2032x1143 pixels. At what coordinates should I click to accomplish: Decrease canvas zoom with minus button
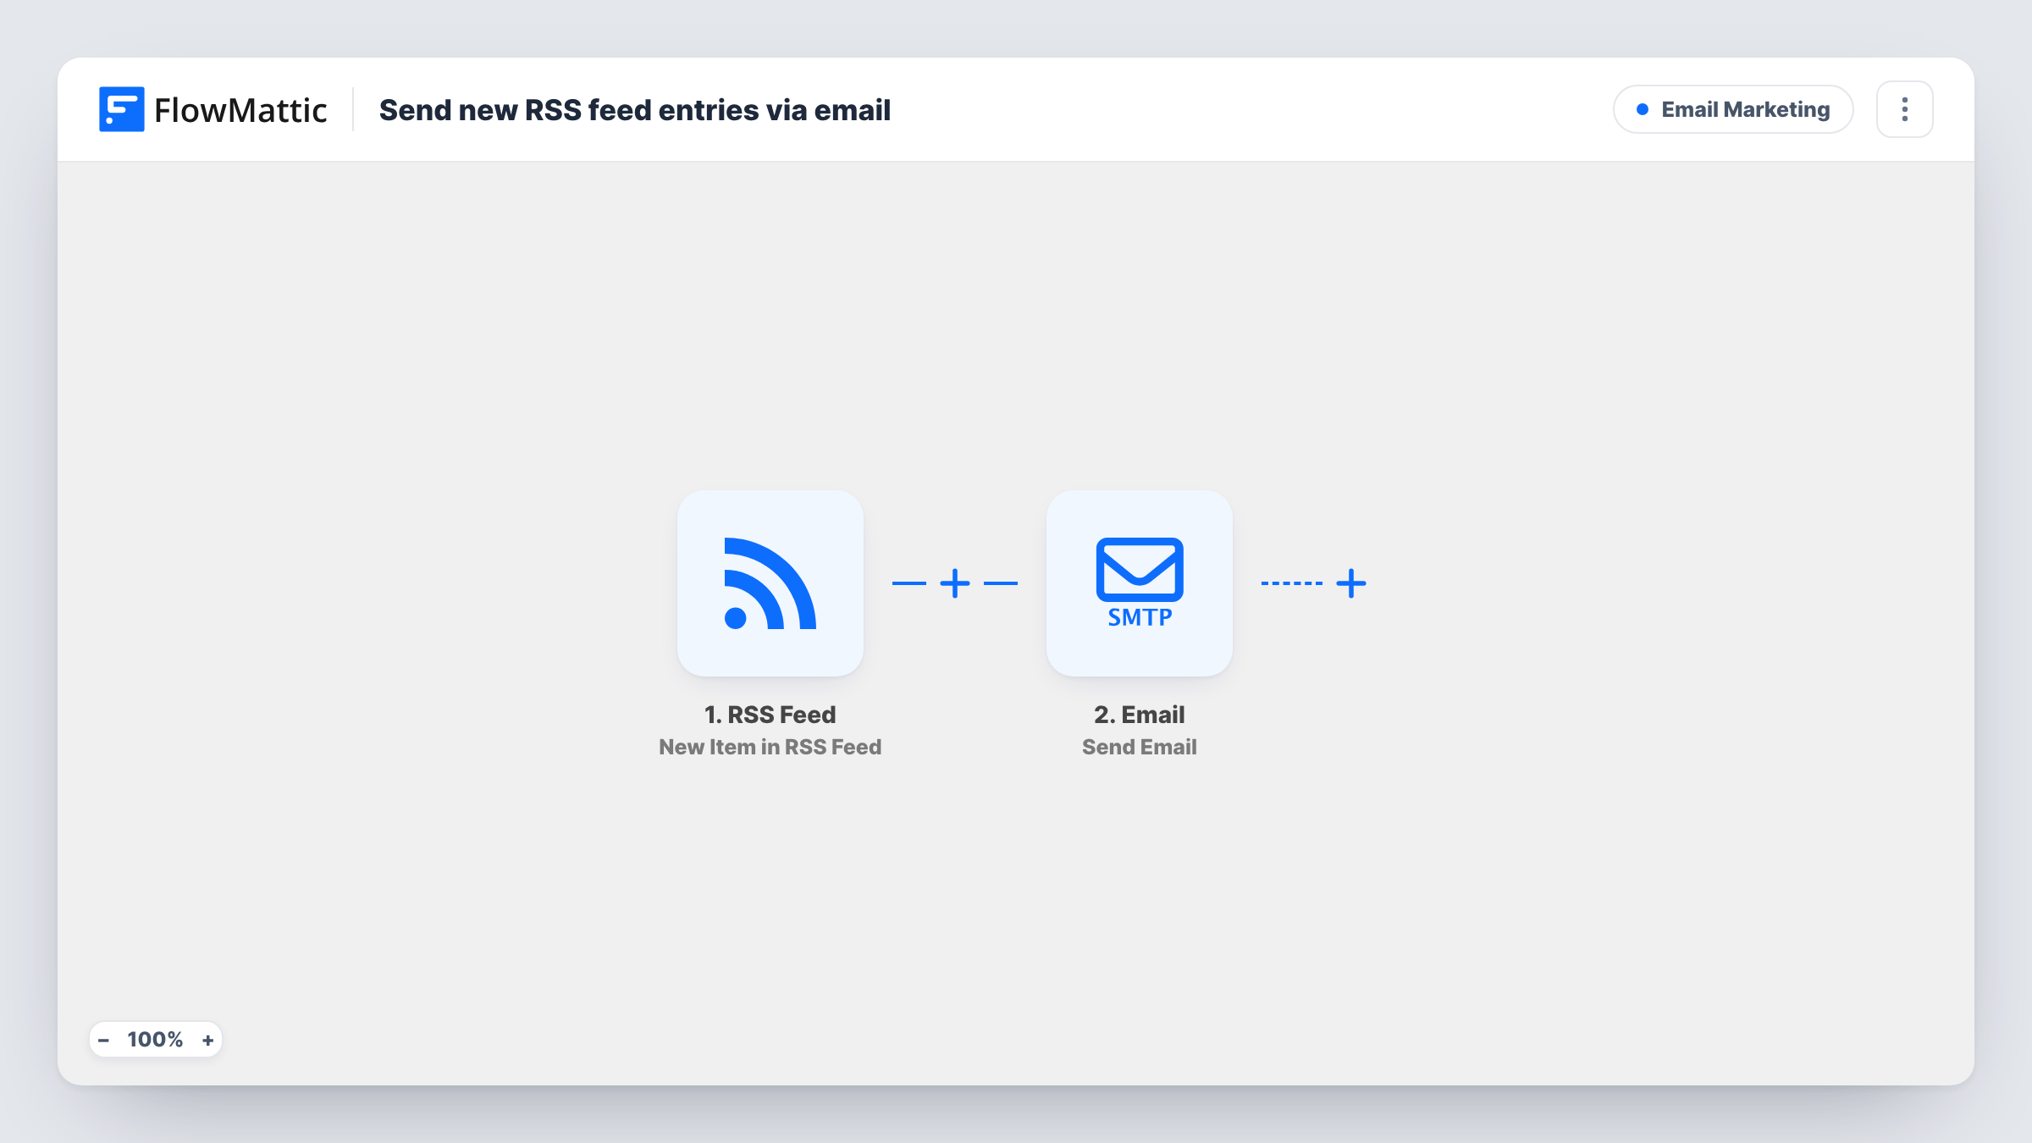pyautogui.click(x=103, y=1040)
